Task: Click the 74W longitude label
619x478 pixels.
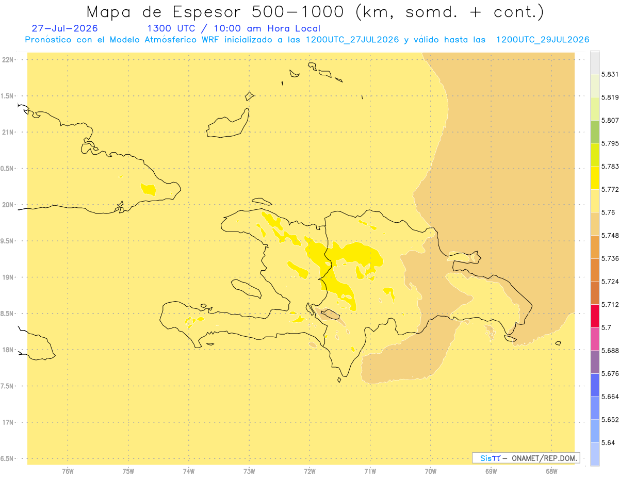Action: [189, 471]
